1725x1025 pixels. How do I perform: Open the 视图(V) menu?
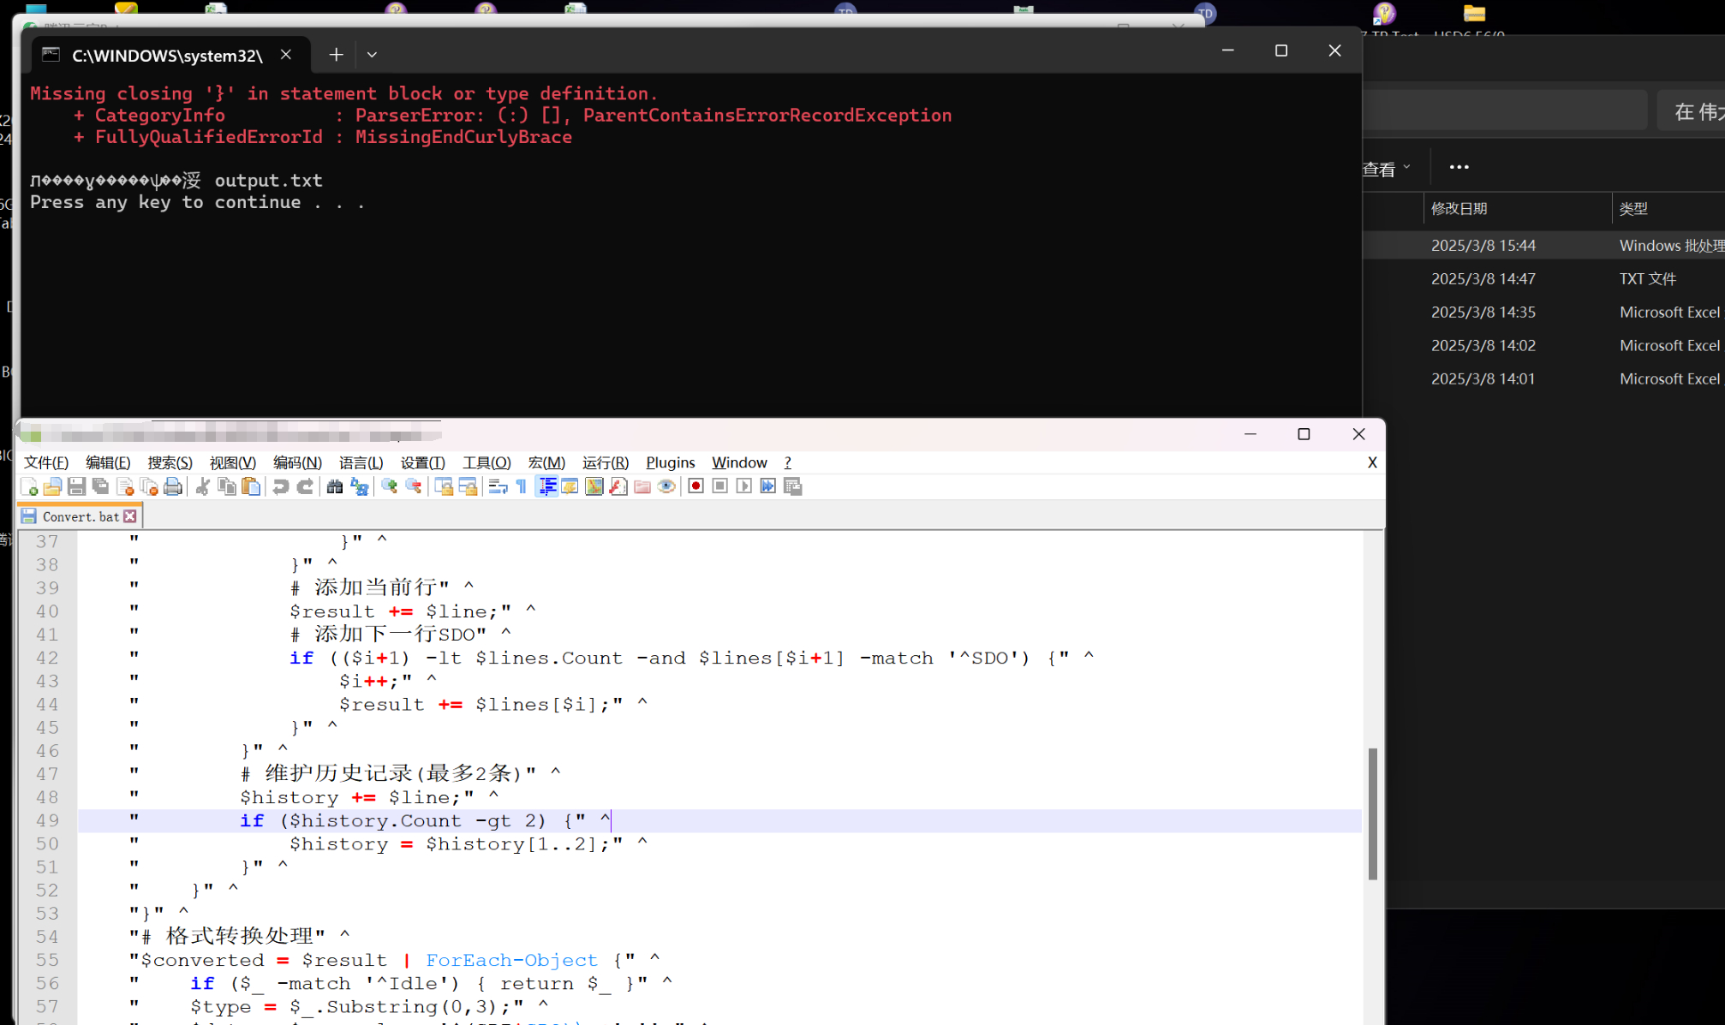233,462
